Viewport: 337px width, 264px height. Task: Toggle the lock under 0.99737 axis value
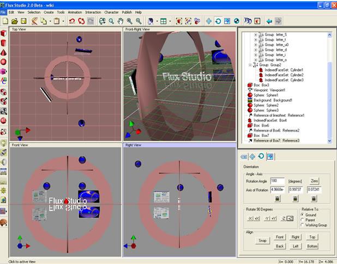(296, 199)
